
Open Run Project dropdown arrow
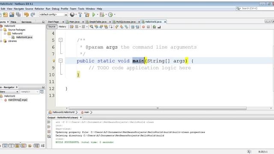pos(98,15)
